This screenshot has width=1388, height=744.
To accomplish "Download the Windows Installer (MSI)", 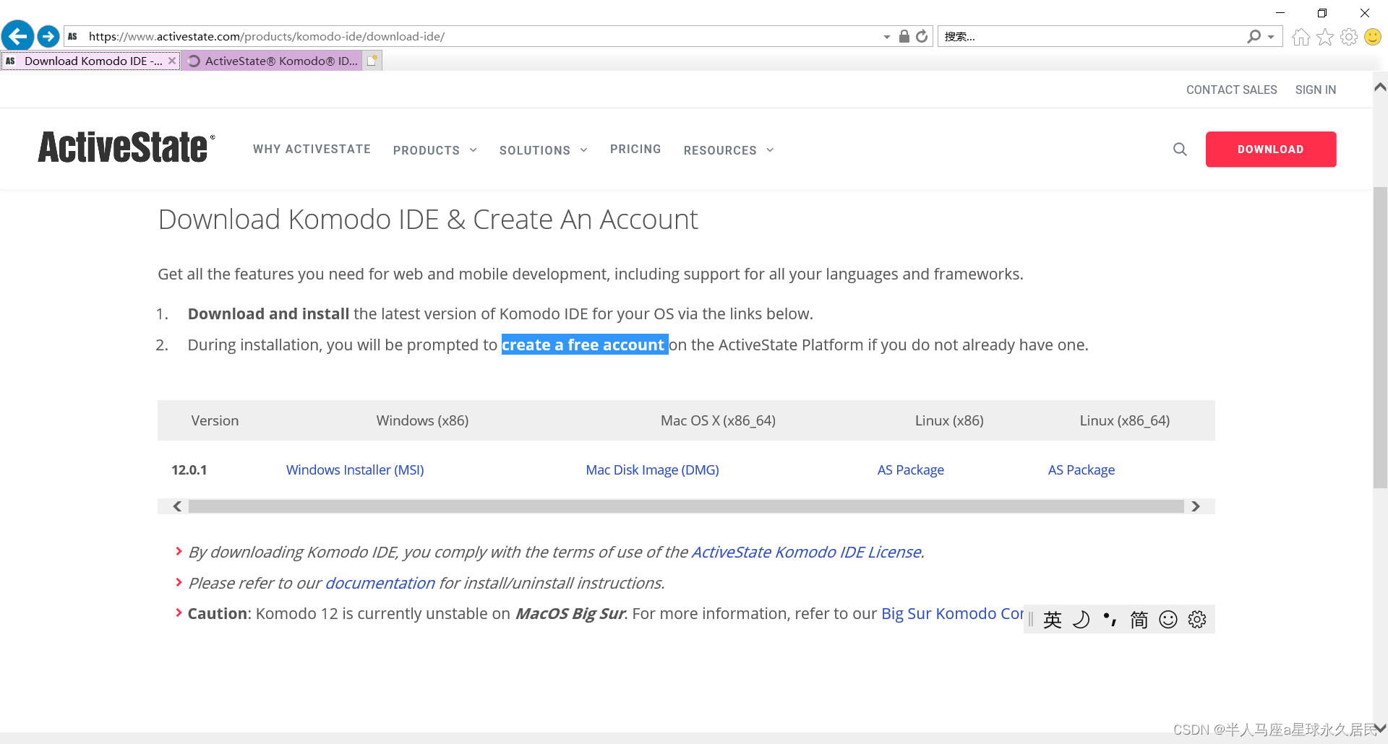I will 355,470.
